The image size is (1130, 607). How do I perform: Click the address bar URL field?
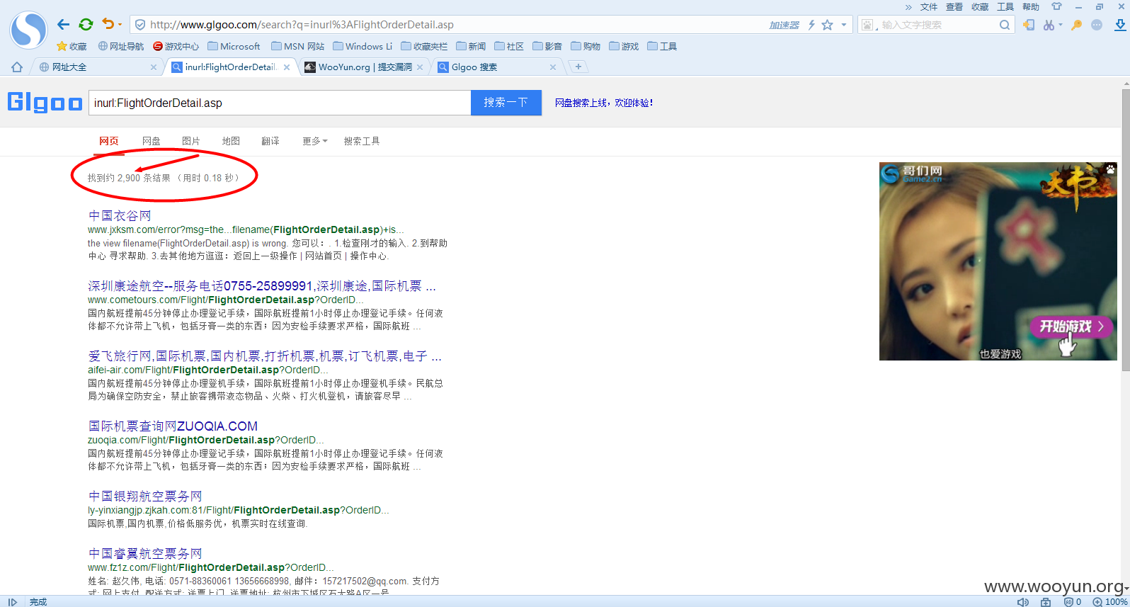pyautogui.click(x=453, y=25)
